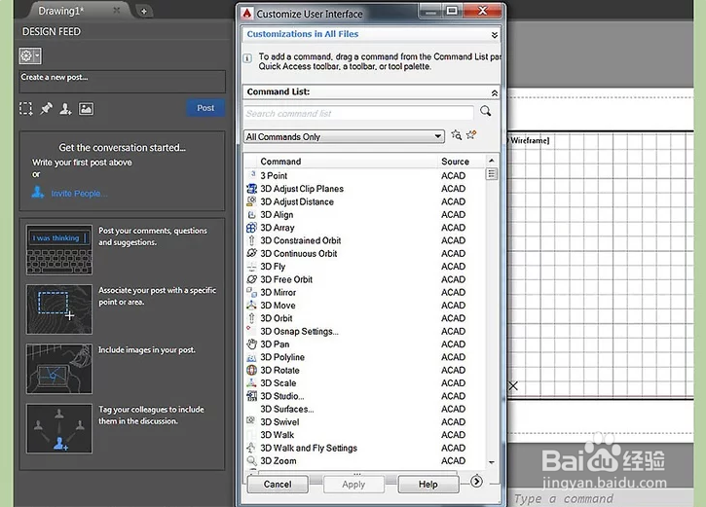Select the associate-area dashed box icon

point(25,108)
